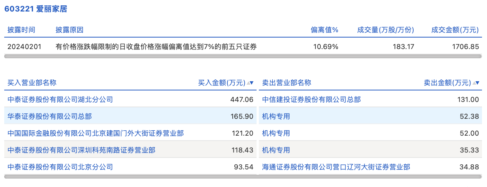
Task: Open 中泰证券股份有限公司湖北分公司 link
Action: [60, 100]
